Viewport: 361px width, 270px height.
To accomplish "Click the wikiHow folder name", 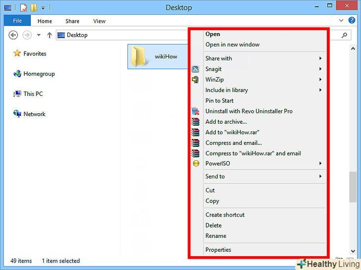I will 166,56.
